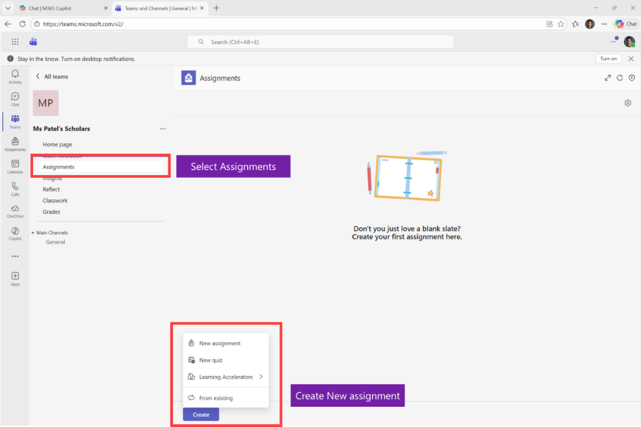Close the Teams and Channels browser tab
The height and width of the screenshot is (427, 641).
point(202,8)
